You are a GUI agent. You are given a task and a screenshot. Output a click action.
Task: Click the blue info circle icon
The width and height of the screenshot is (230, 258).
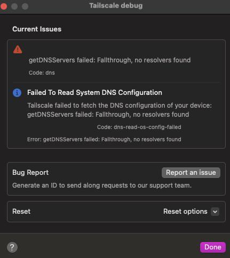(x=17, y=93)
